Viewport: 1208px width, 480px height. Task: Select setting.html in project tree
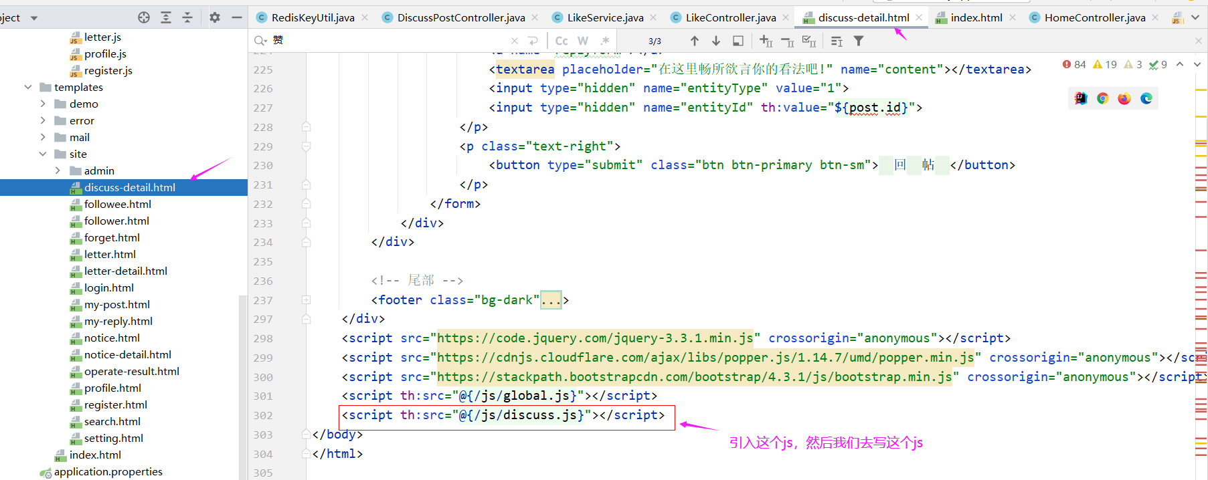click(x=114, y=438)
